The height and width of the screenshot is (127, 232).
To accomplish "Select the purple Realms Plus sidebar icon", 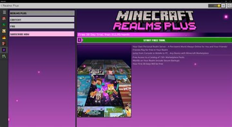I will click(4, 50).
